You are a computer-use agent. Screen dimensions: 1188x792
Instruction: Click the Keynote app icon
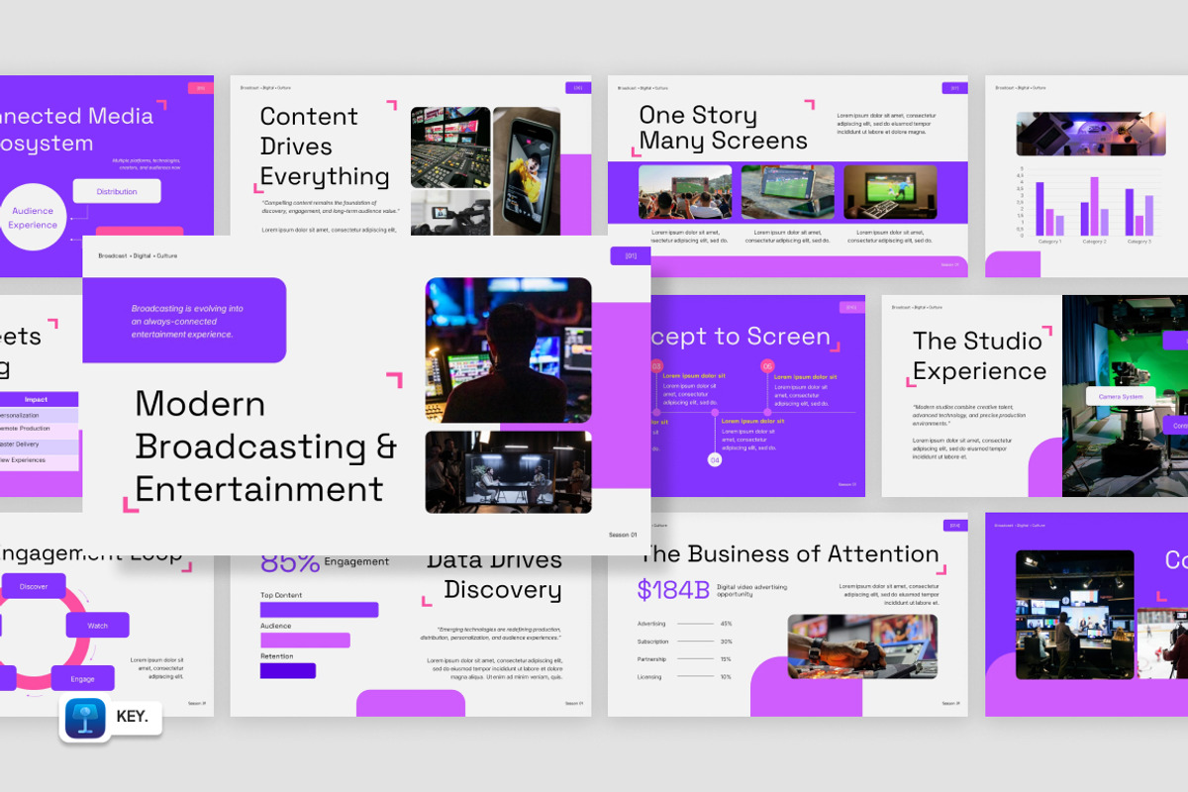point(85,719)
